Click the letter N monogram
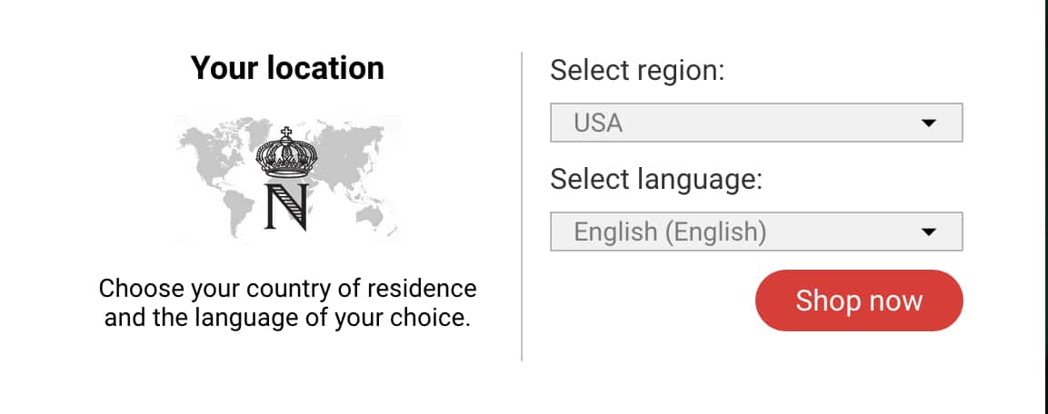Screen dimensions: 1048x414 [x=287, y=207]
